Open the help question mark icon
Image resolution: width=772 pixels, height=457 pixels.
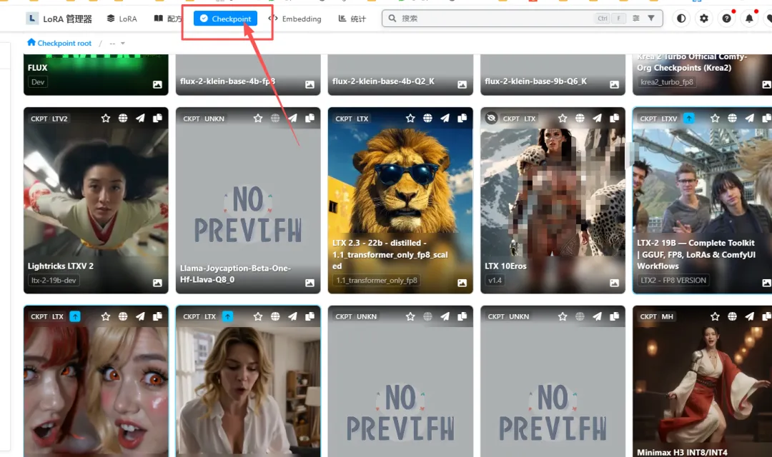(727, 18)
